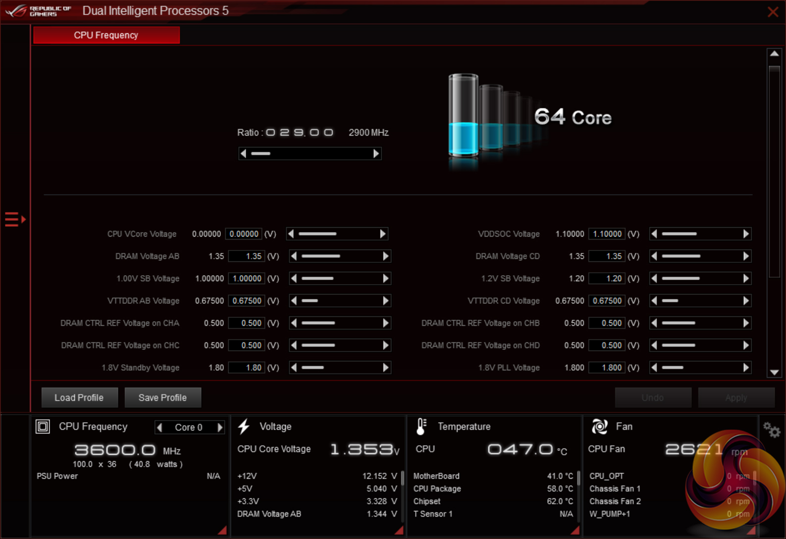Image resolution: width=786 pixels, height=539 pixels.
Task: Decrease VDDSOC Voltage
Action: click(x=654, y=234)
